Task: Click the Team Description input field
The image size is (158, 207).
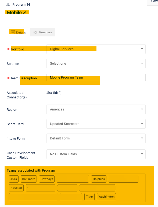Action: click(96, 77)
